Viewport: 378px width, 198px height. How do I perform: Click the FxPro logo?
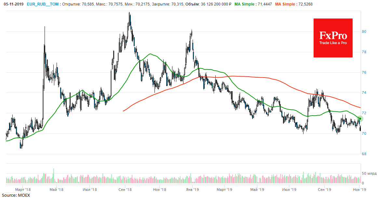click(x=333, y=38)
